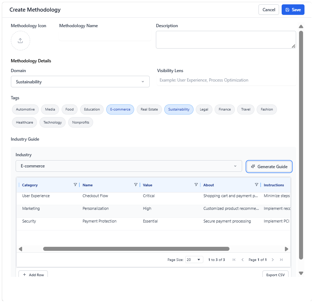Enable the Healthcare tag
315x303 pixels.
pos(25,123)
